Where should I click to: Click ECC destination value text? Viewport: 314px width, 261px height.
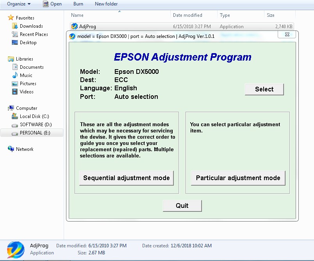tap(121, 80)
